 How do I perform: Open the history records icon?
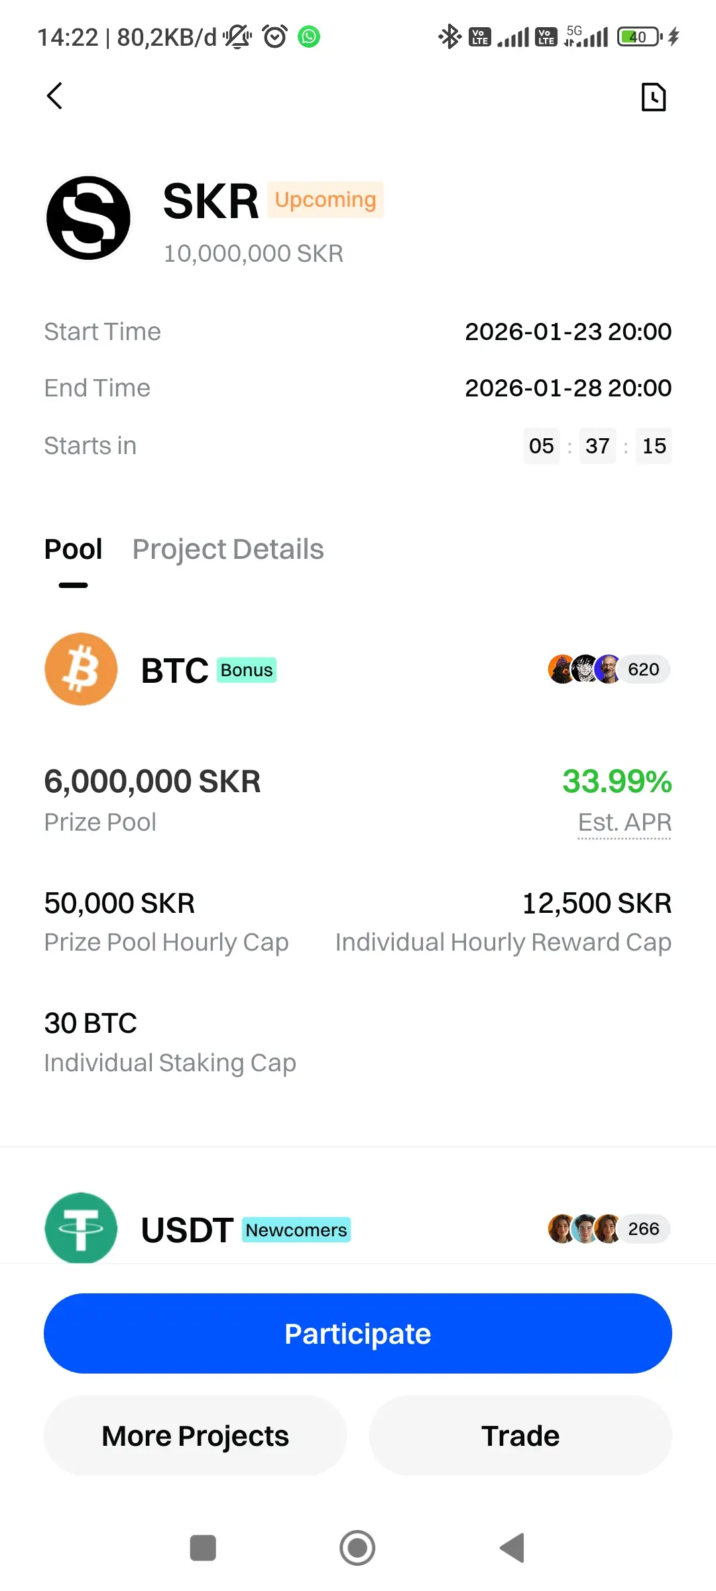click(653, 97)
